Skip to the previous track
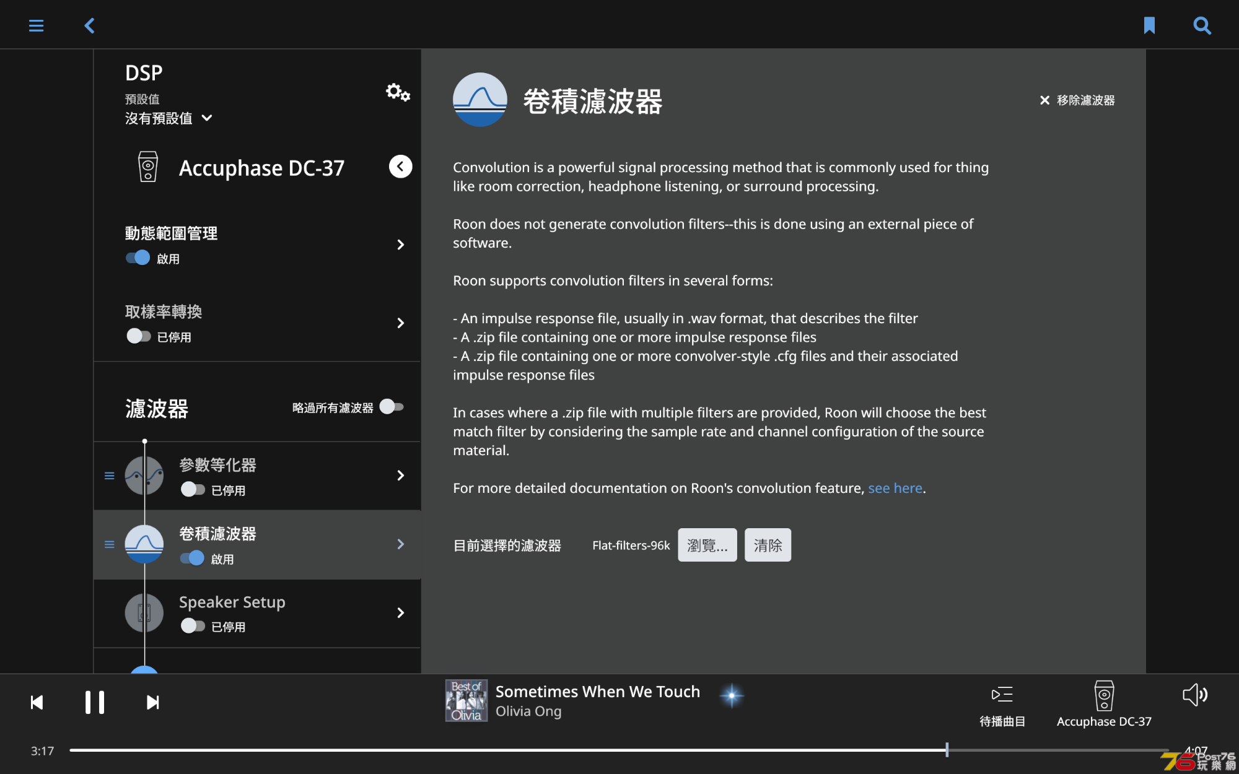The width and height of the screenshot is (1239, 774). click(37, 702)
